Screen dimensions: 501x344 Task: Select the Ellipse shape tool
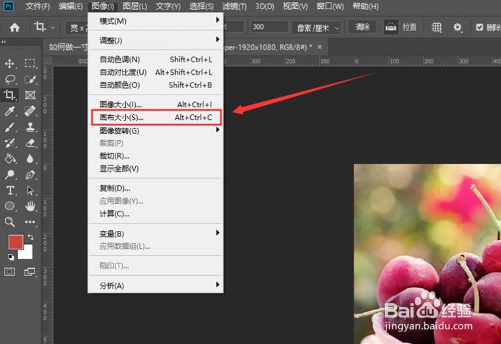pyautogui.click(x=9, y=206)
